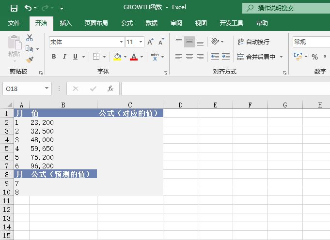Click the text orientation icon
330x240 pixels.
(215, 42)
